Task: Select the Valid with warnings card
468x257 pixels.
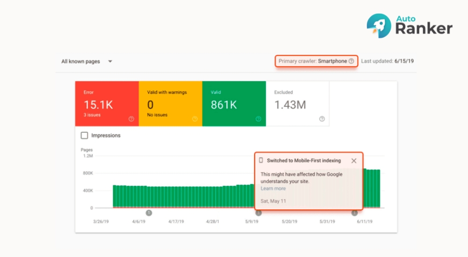Action: [170, 104]
